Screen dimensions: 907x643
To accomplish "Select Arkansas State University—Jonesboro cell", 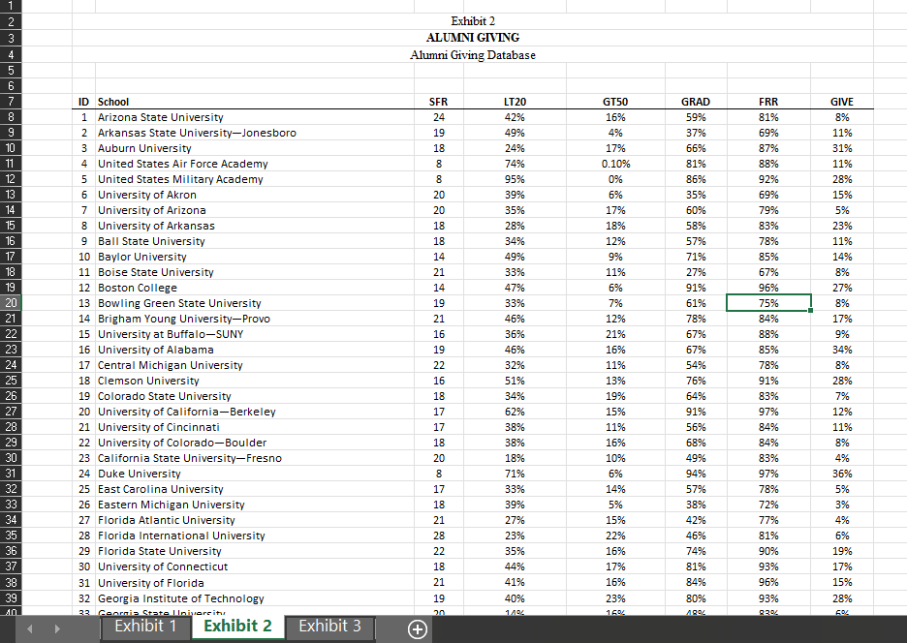I will [255, 133].
